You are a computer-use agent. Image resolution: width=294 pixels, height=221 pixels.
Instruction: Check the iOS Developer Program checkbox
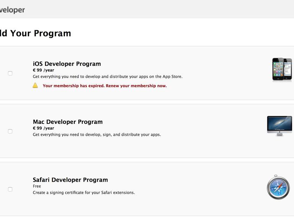[10, 73]
